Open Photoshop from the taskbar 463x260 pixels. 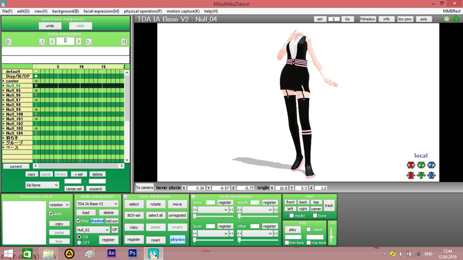pos(132,253)
